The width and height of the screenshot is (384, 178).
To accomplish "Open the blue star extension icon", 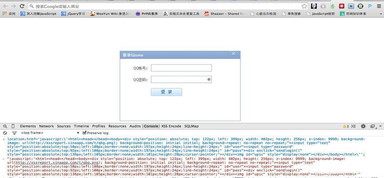I will [x=351, y=6].
